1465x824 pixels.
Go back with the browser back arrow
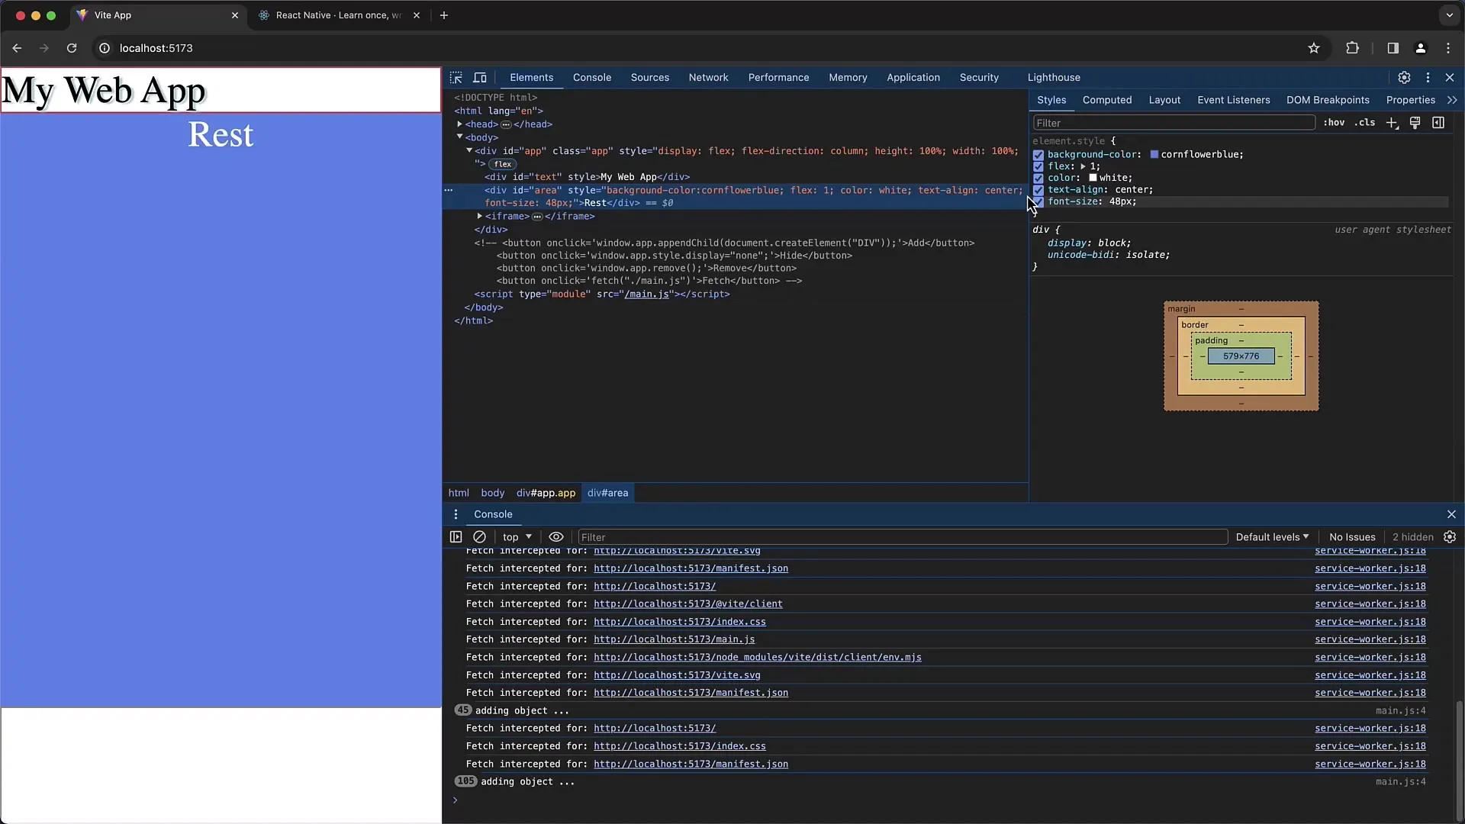click(x=17, y=48)
